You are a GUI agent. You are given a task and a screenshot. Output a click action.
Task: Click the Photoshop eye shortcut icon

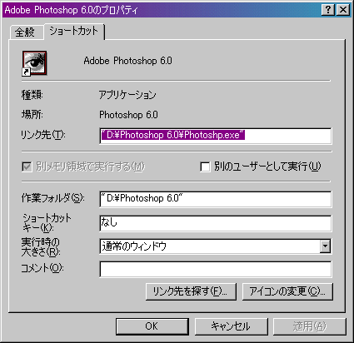34,63
